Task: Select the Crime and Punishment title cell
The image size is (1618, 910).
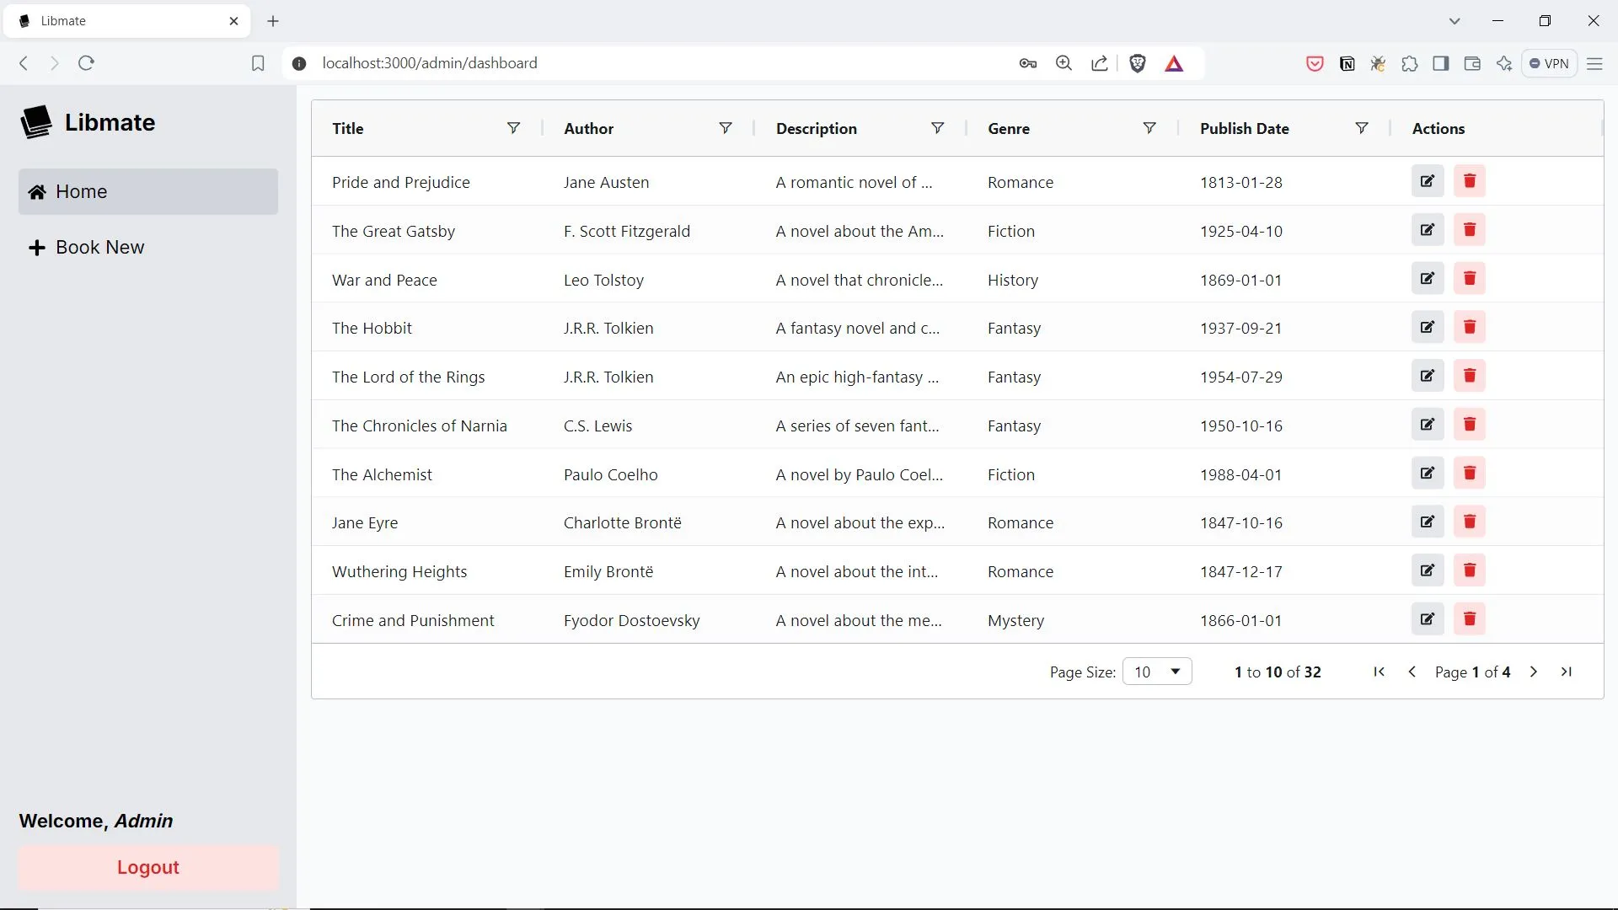Action: tap(413, 620)
